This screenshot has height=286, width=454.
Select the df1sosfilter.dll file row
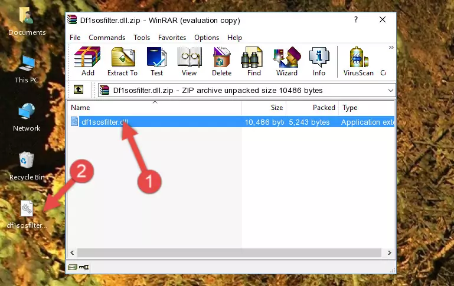point(231,122)
